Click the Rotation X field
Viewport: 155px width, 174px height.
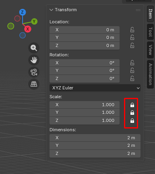coord(85,63)
